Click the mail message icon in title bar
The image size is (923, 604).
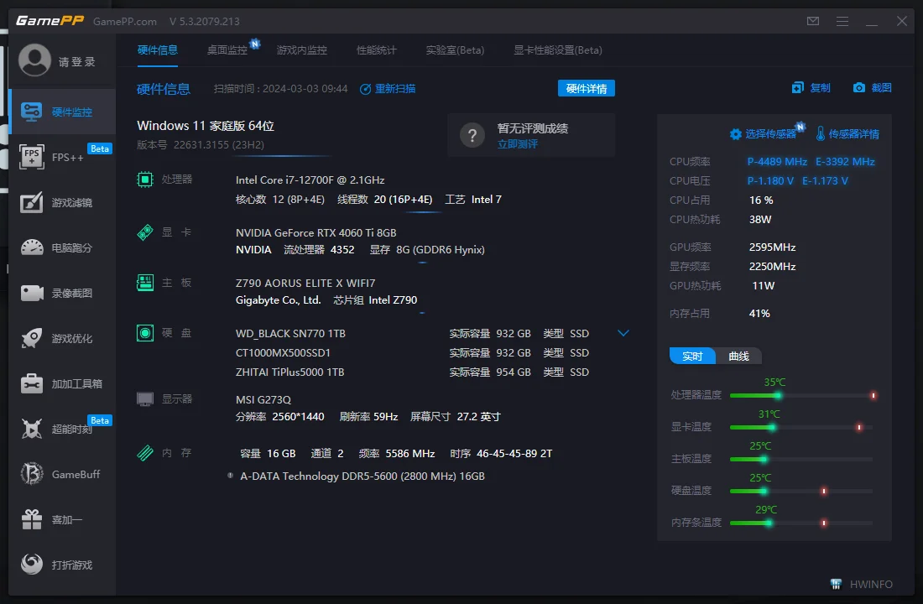[x=813, y=21]
